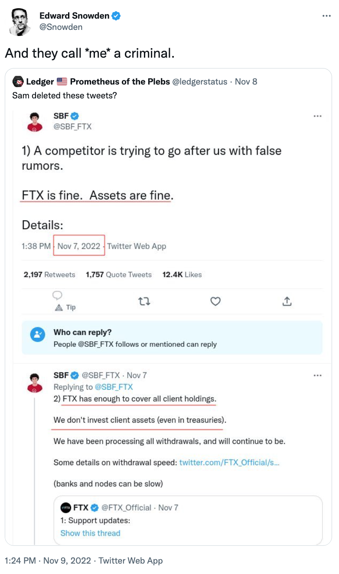This screenshot has width=339, height=574.
Task: Click the share upload icon
Action: (x=287, y=301)
